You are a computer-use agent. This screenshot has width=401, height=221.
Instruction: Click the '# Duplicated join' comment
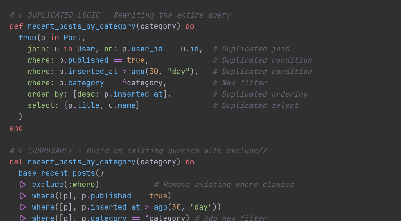[x=251, y=49]
